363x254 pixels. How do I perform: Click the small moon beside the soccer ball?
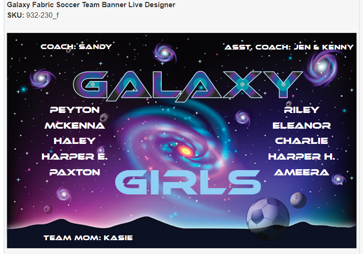click(x=299, y=200)
